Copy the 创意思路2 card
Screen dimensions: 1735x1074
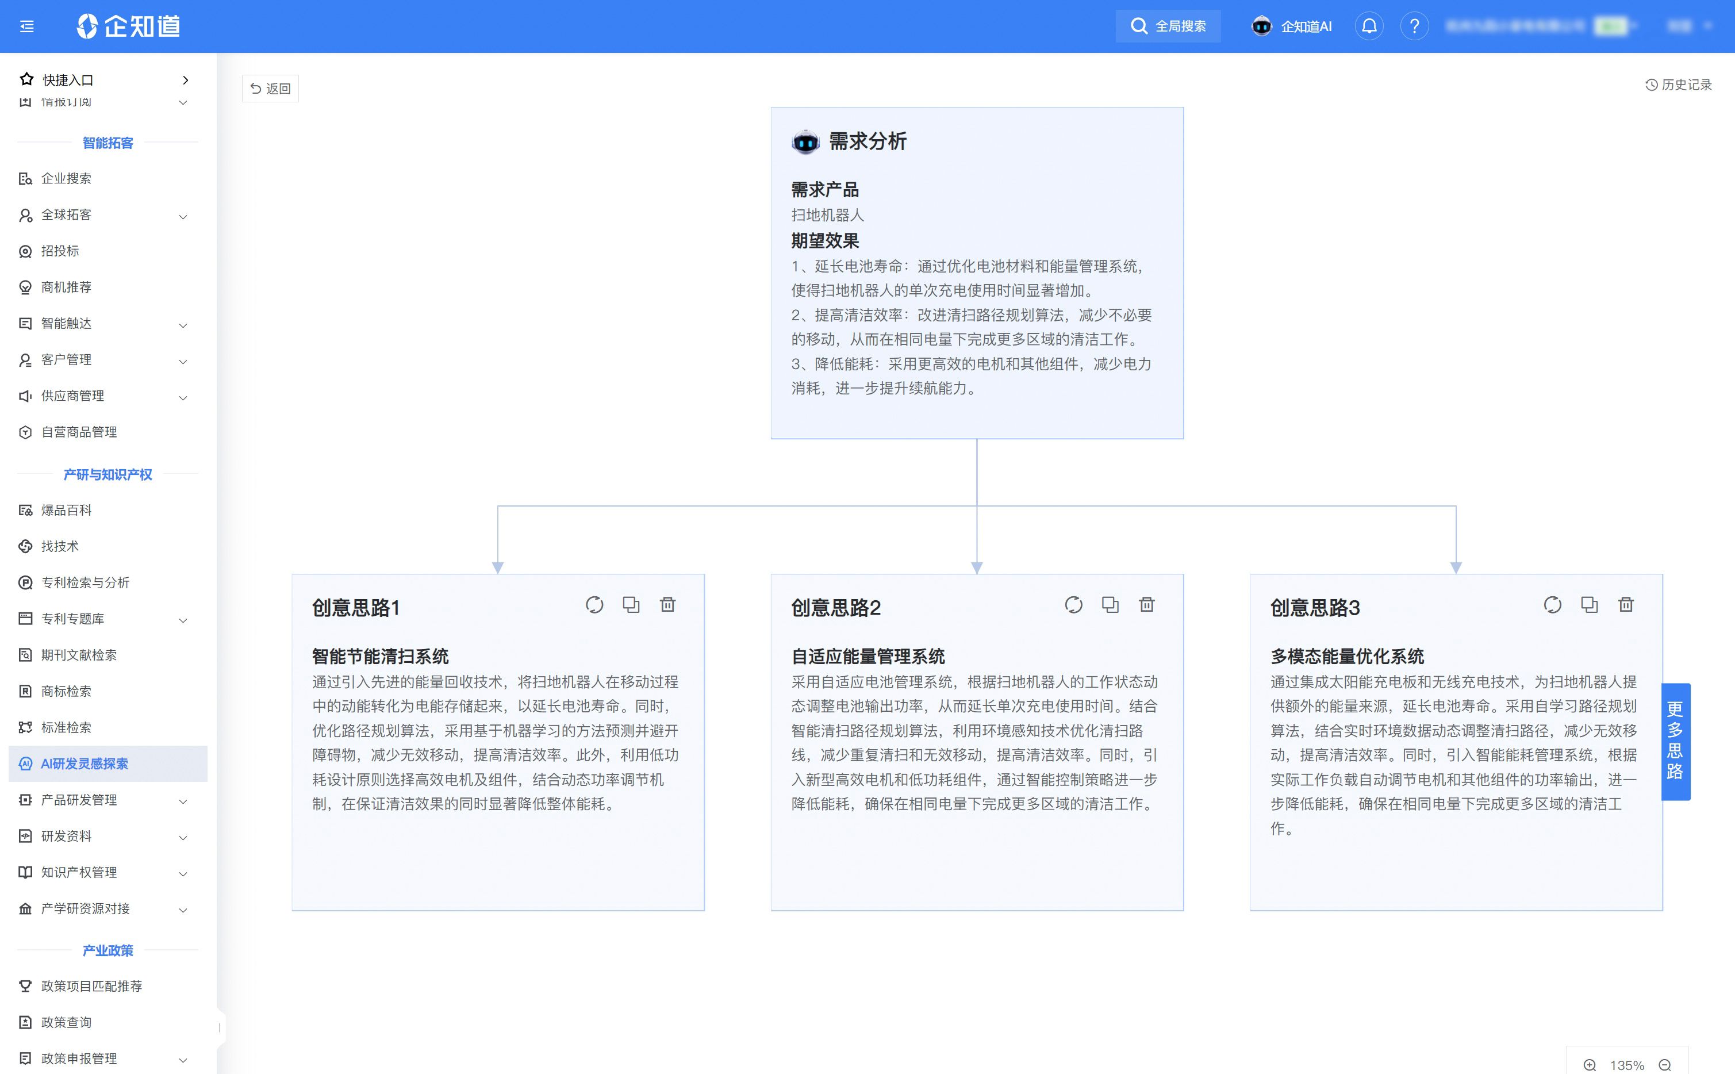click(1110, 604)
